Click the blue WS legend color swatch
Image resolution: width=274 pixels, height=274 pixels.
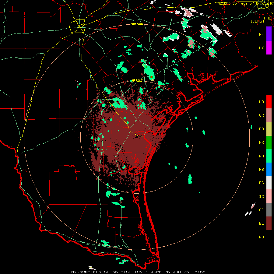[269, 169]
